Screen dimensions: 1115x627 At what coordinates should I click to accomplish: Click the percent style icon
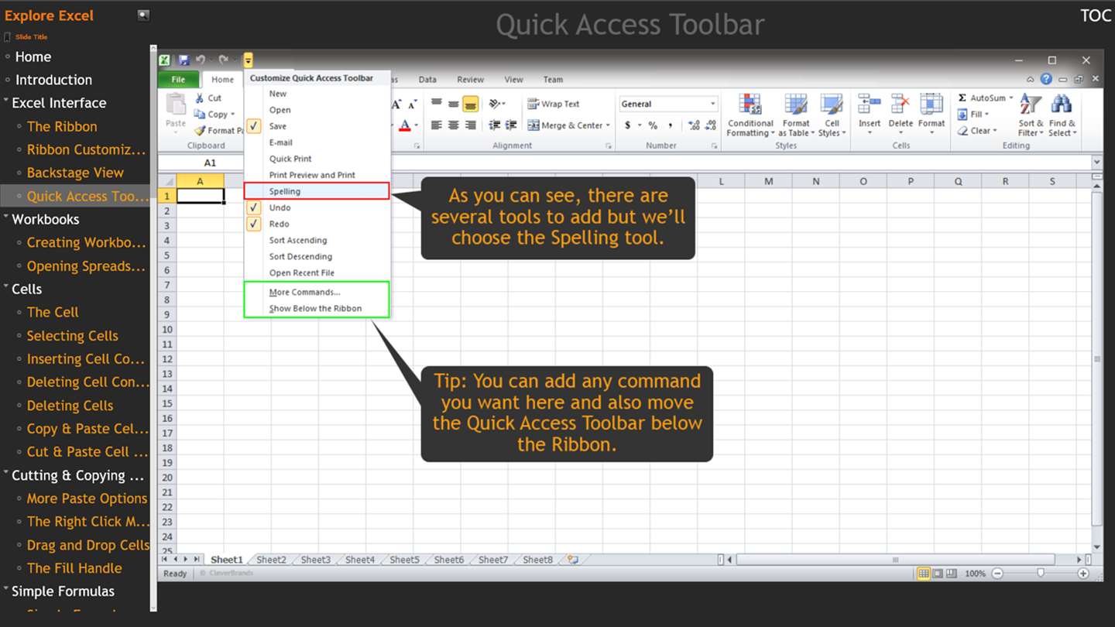pyautogui.click(x=653, y=125)
